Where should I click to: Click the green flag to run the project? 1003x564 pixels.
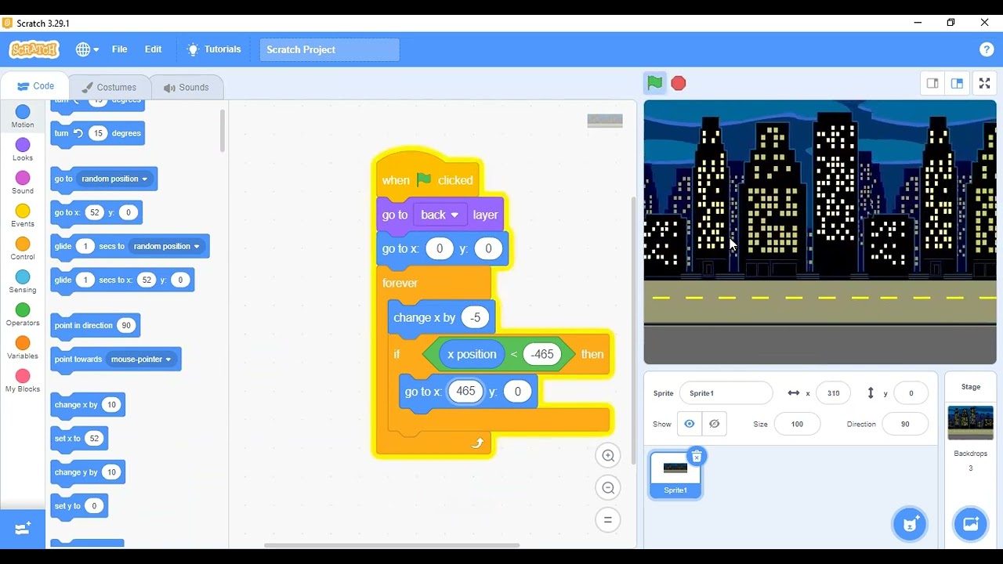point(655,83)
